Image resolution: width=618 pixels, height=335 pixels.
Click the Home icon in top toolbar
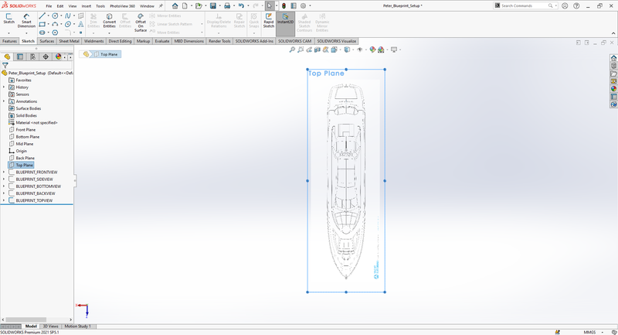click(x=175, y=6)
